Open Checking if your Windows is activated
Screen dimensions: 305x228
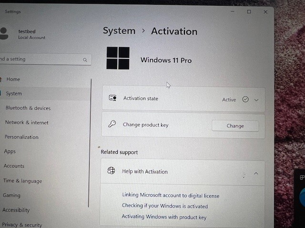pyautogui.click(x=165, y=206)
